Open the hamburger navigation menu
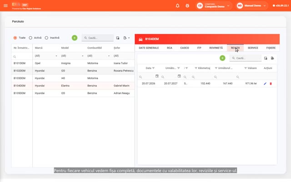This screenshot has height=182, width=291. point(5,5)
